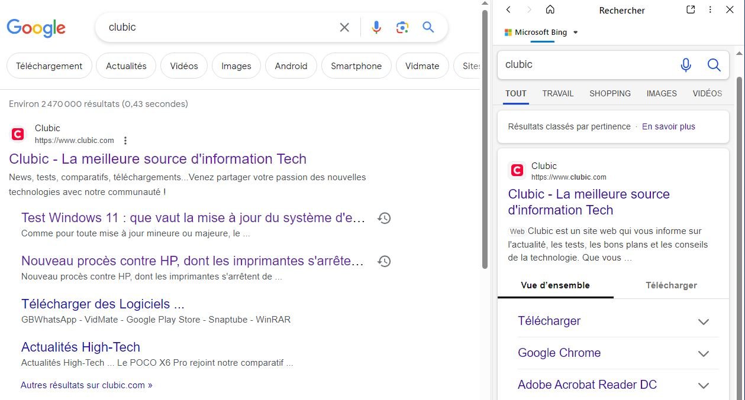The width and height of the screenshot is (745, 400).
Task: Select the Bing TOUT tab
Action: click(516, 93)
